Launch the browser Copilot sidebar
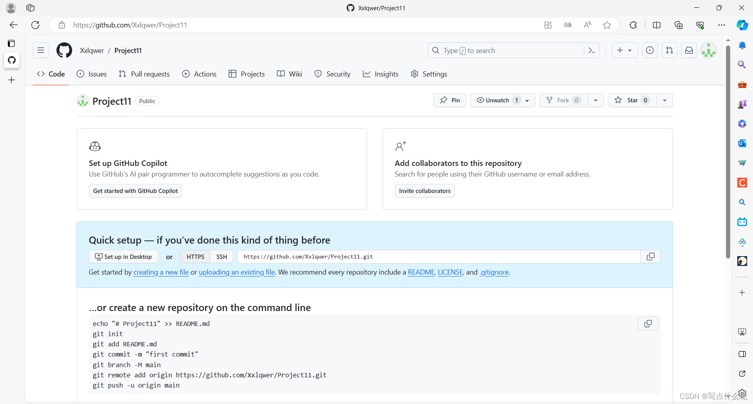The height and width of the screenshot is (404, 753). click(x=742, y=25)
